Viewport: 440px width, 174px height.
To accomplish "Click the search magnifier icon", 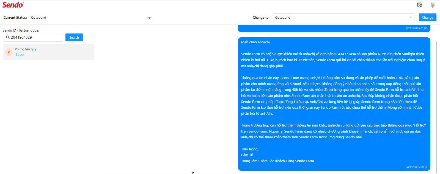I will 8,37.
